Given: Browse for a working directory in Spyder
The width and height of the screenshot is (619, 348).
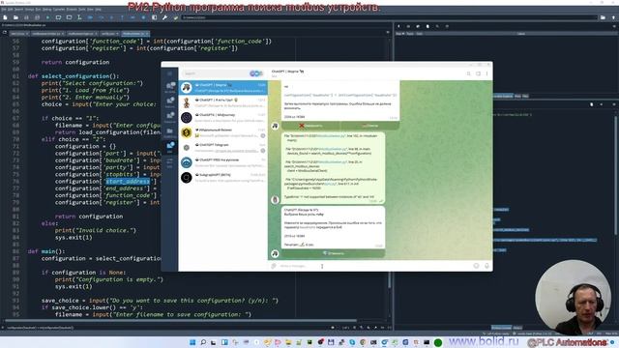Looking at the screenshot, I should tap(603, 17).
